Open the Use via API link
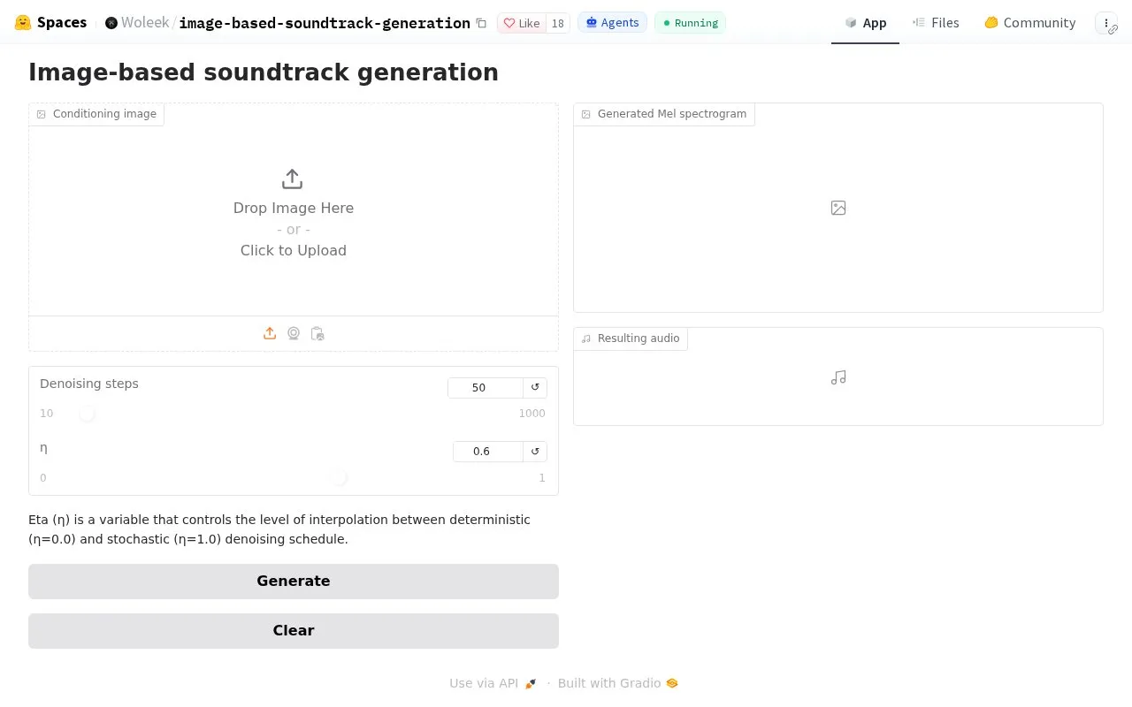This screenshot has width=1132, height=707. pyautogui.click(x=493, y=683)
